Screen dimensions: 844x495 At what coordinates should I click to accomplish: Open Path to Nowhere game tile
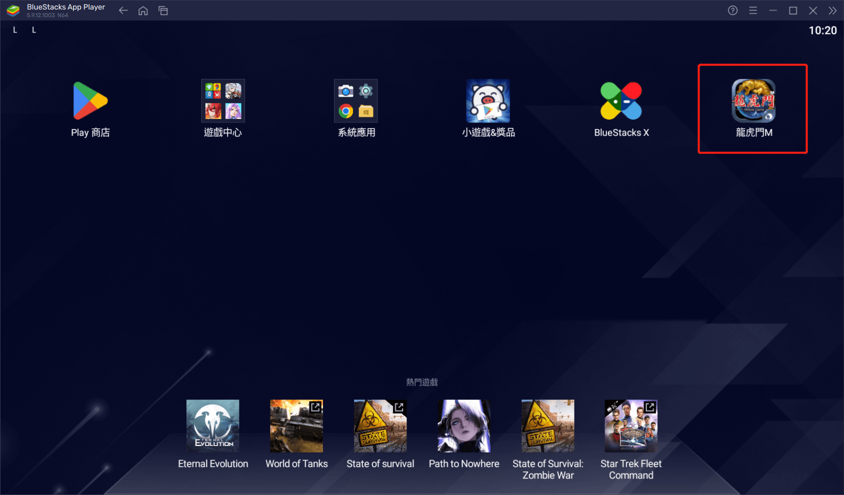tap(464, 426)
